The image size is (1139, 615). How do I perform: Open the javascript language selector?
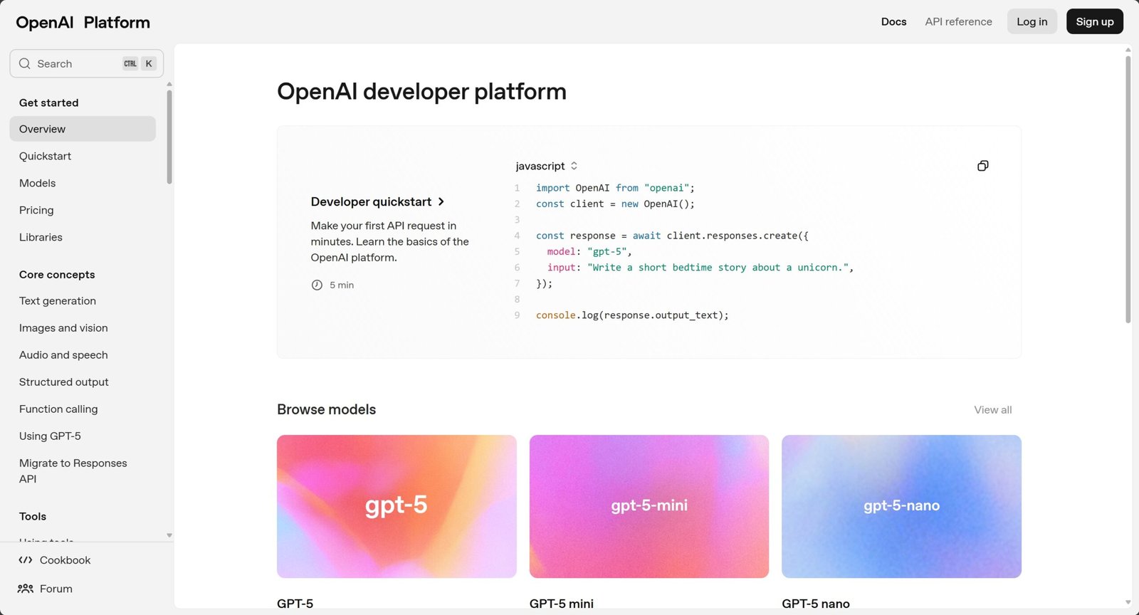pos(547,166)
